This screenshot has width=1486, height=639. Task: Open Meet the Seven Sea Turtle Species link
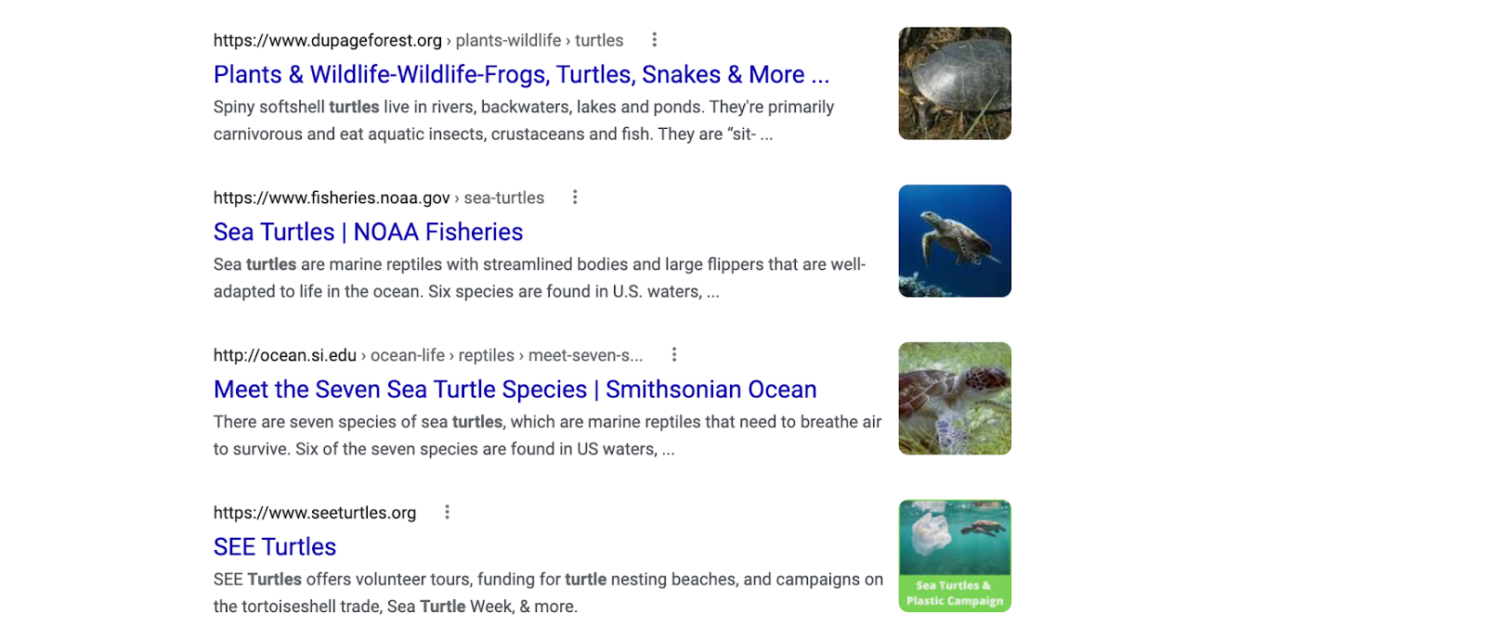click(515, 390)
